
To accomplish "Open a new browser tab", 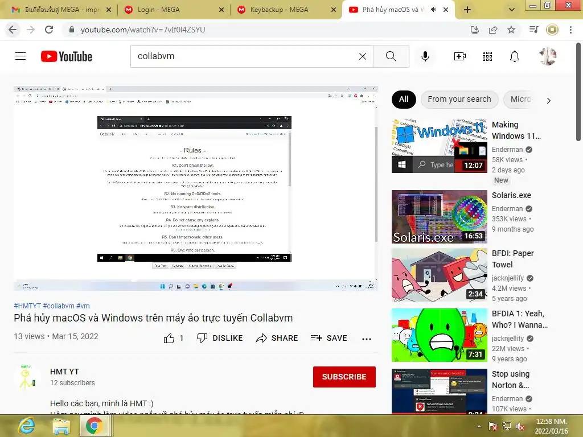I will point(467,10).
